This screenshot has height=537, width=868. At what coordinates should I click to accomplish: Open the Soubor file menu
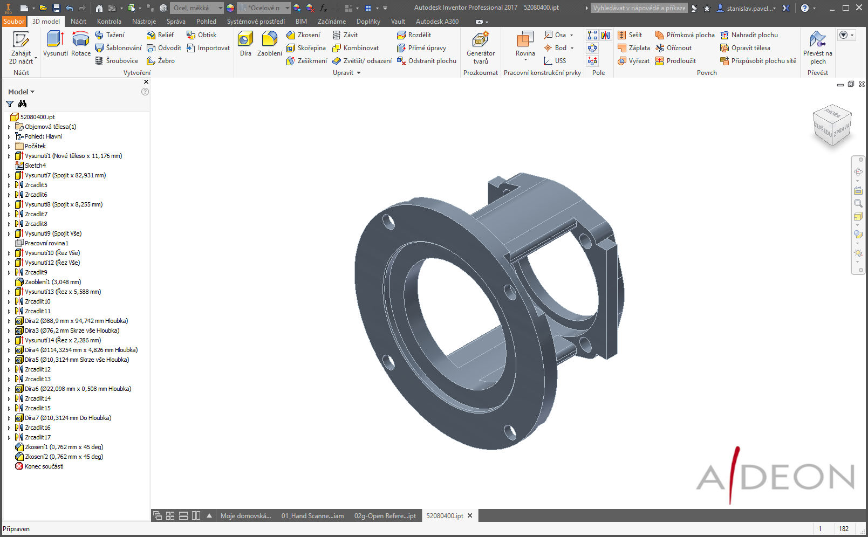(14, 22)
